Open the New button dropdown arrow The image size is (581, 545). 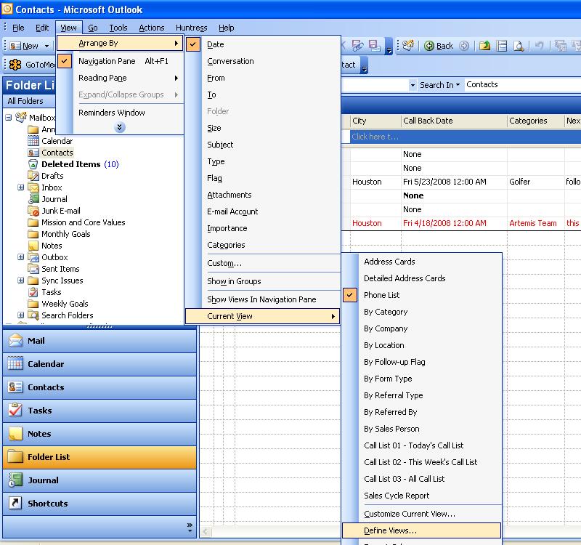(x=46, y=46)
